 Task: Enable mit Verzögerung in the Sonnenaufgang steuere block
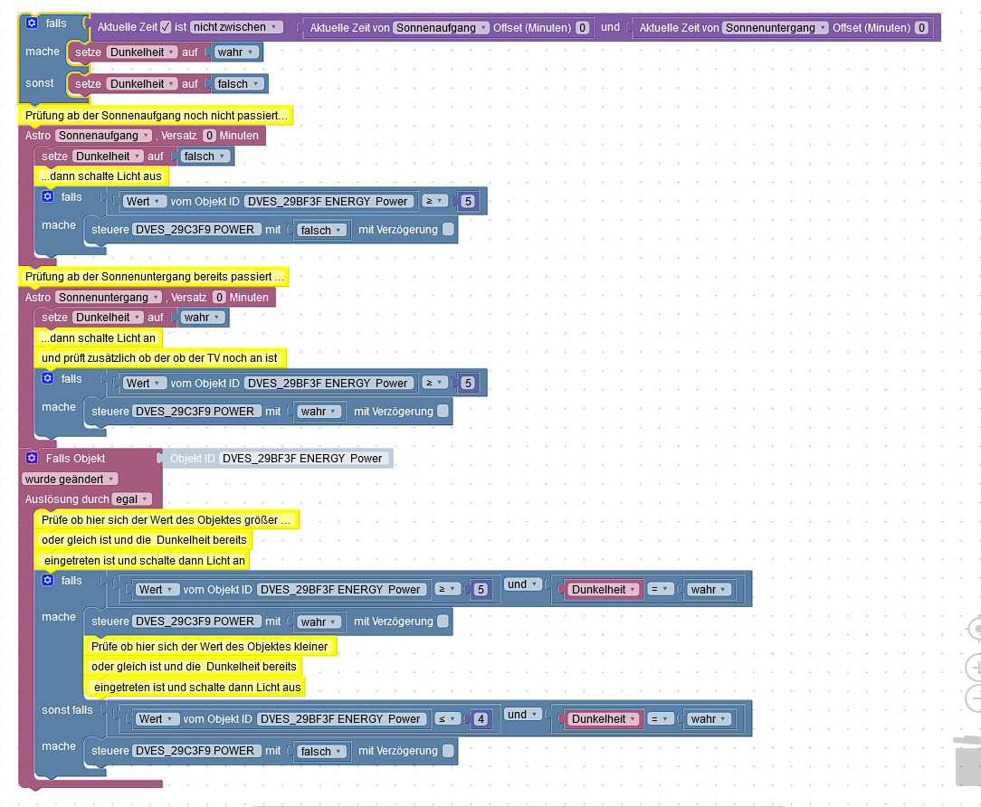point(448,229)
